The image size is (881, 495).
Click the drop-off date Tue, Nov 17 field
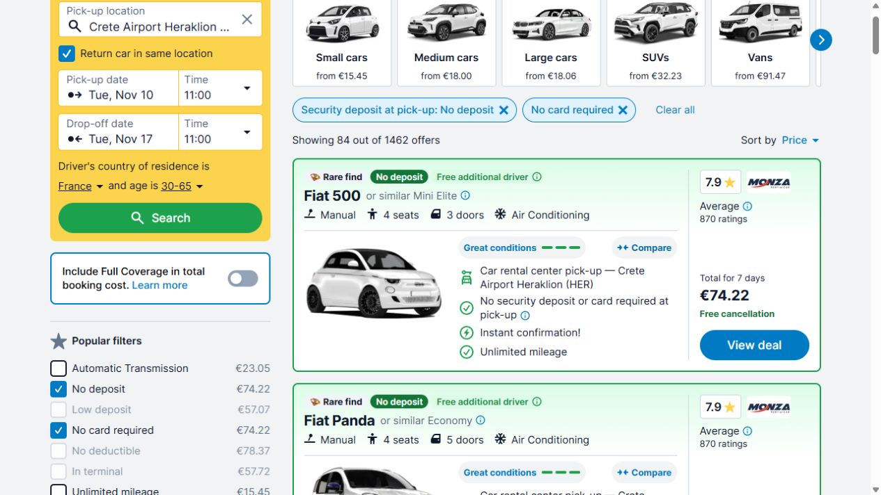click(118, 132)
